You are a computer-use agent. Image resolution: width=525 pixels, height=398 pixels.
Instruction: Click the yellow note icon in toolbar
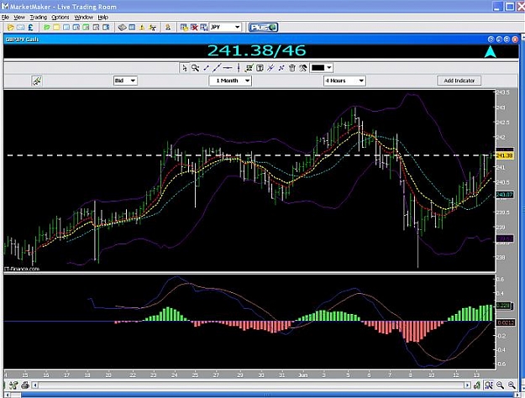[x=56, y=28]
